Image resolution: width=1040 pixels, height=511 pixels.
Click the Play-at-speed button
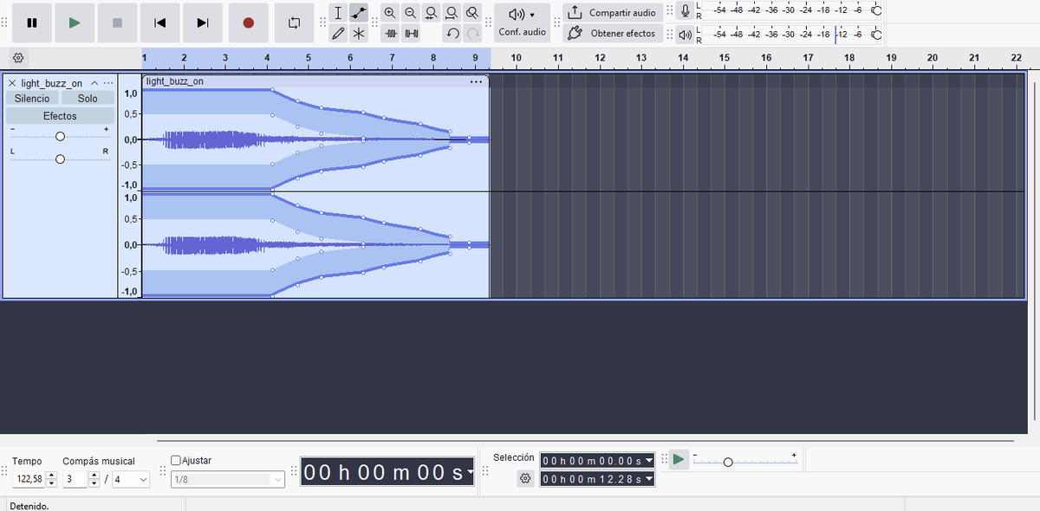pos(679,459)
